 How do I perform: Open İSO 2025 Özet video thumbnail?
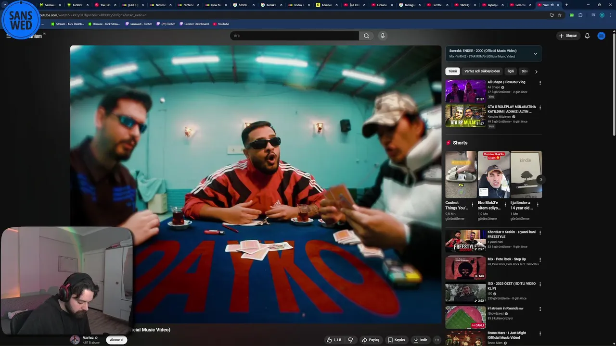[x=465, y=293]
